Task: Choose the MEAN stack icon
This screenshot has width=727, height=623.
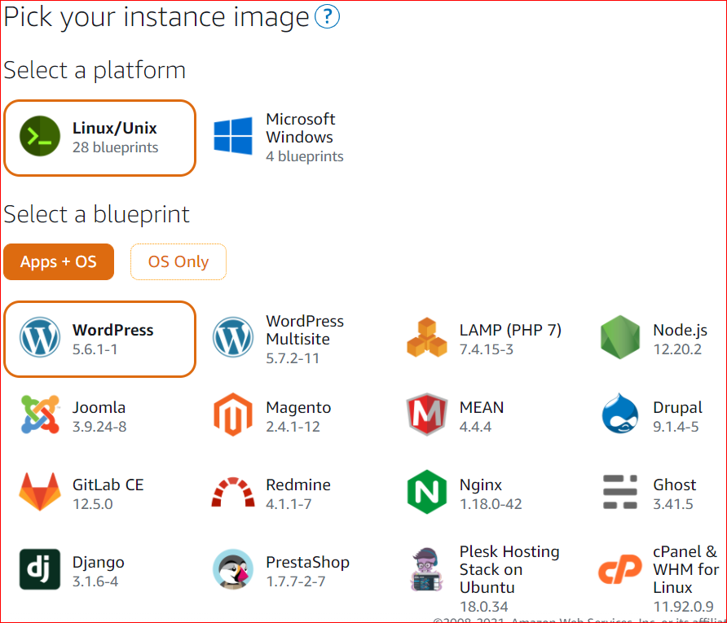Action: tap(427, 415)
